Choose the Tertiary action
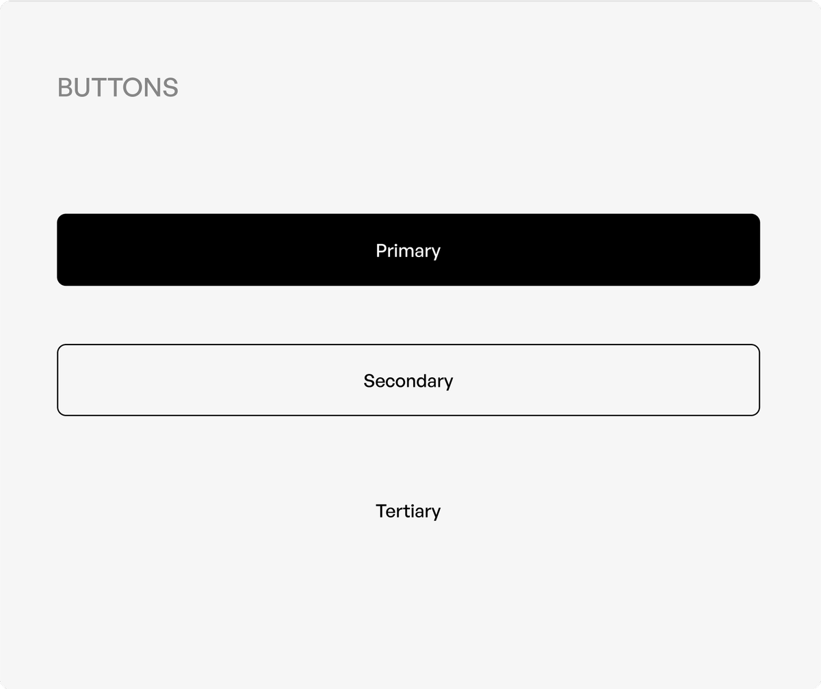The height and width of the screenshot is (689, 821). pos(408,511)
